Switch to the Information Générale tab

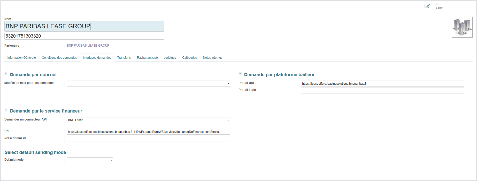(21, 58)
